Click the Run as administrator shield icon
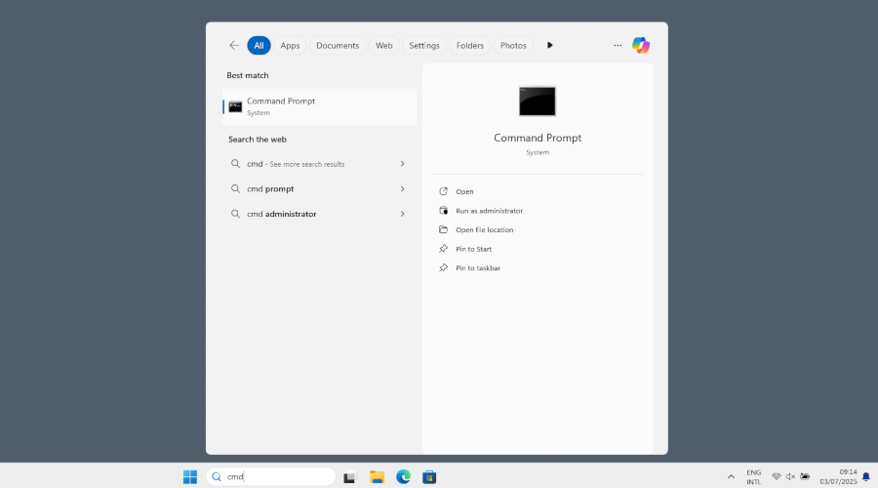The image size is (878, 488). pos(444,211)
